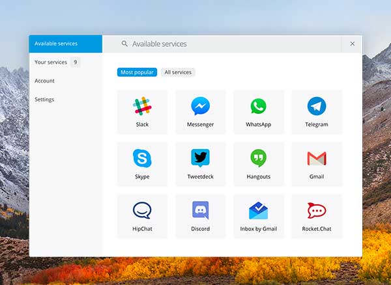
Task: Select Available services sidebar item
Action: [66, 44]
